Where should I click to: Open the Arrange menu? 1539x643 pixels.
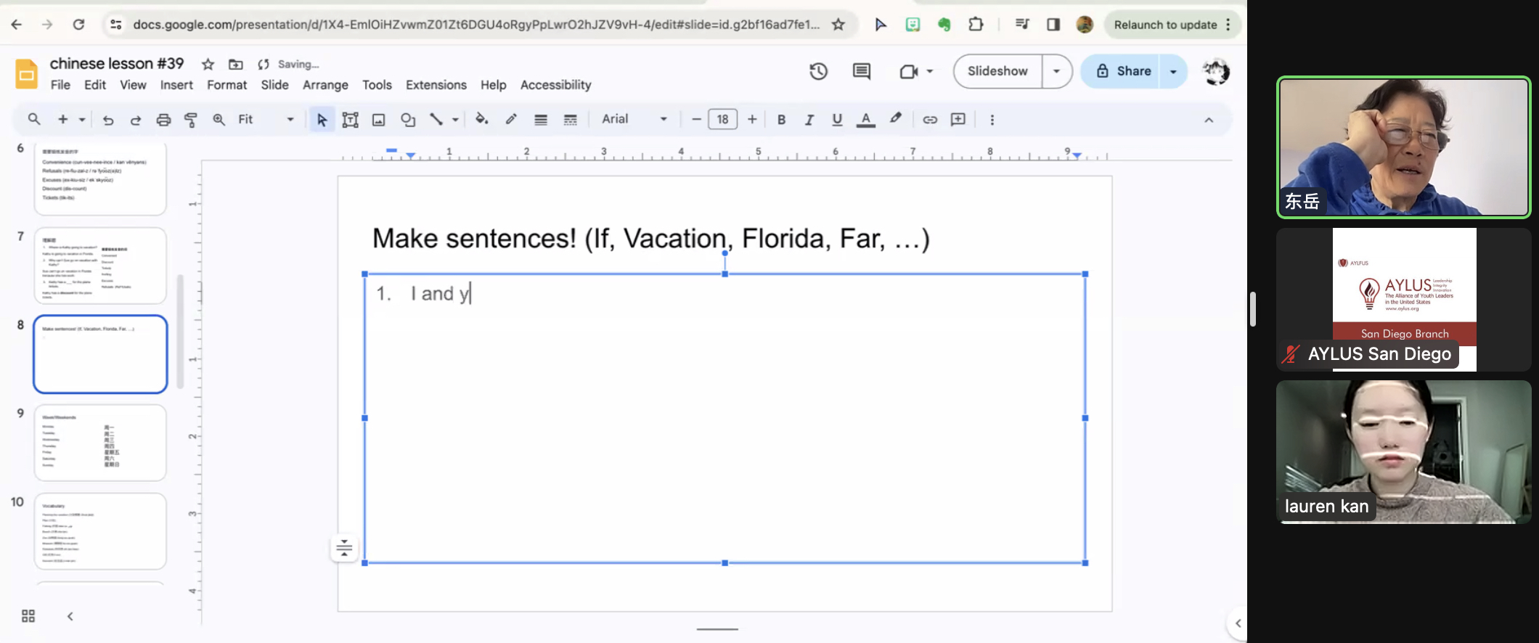[325, 85]
